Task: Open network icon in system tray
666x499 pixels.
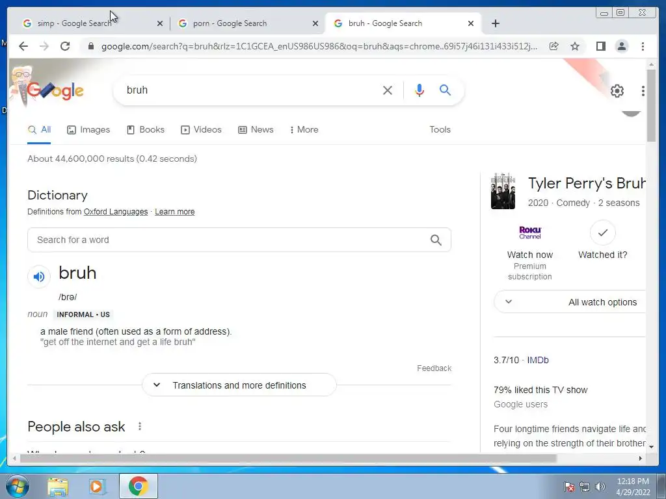Action: (x=585, y=487)
